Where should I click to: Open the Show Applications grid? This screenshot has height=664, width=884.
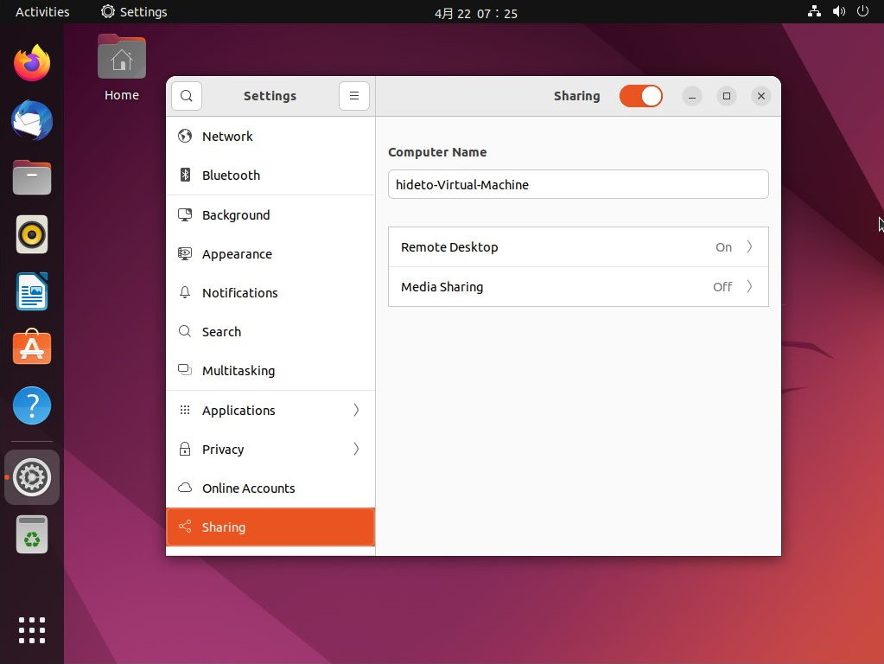[32, 629]
